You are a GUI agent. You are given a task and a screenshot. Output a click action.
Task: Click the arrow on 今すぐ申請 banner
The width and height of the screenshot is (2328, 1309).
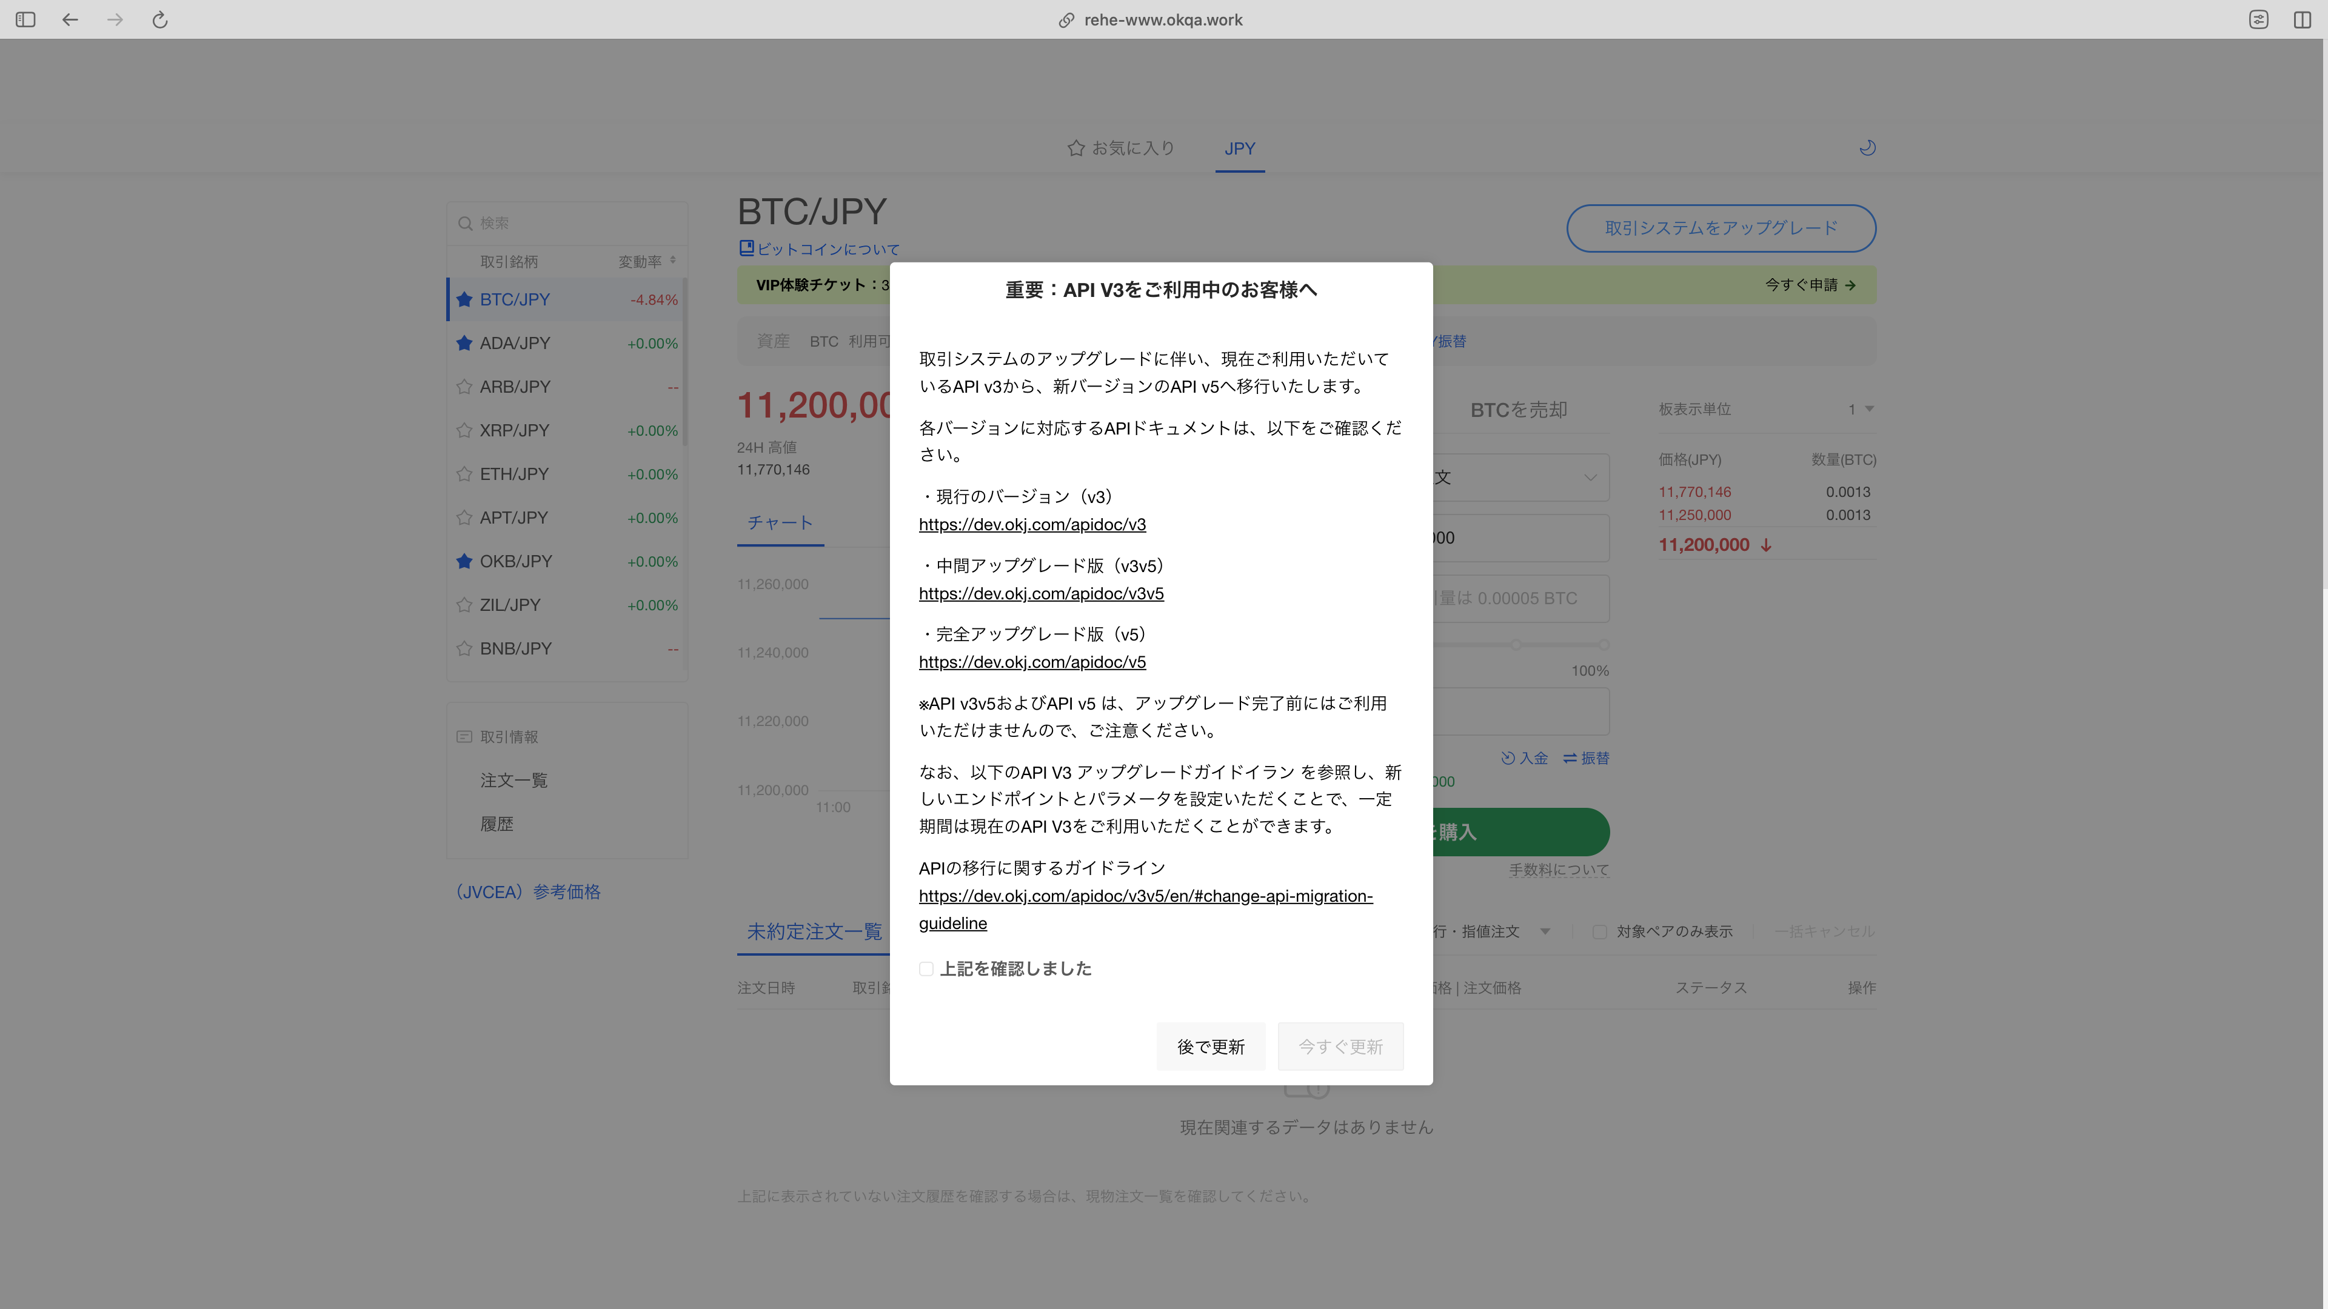pyautogui.click(x=1850, y=285)
